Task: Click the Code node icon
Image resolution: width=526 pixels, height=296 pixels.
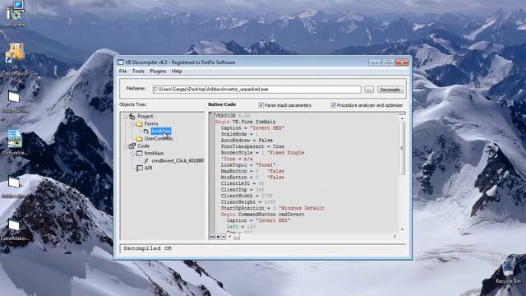Action: pos(132,146)
